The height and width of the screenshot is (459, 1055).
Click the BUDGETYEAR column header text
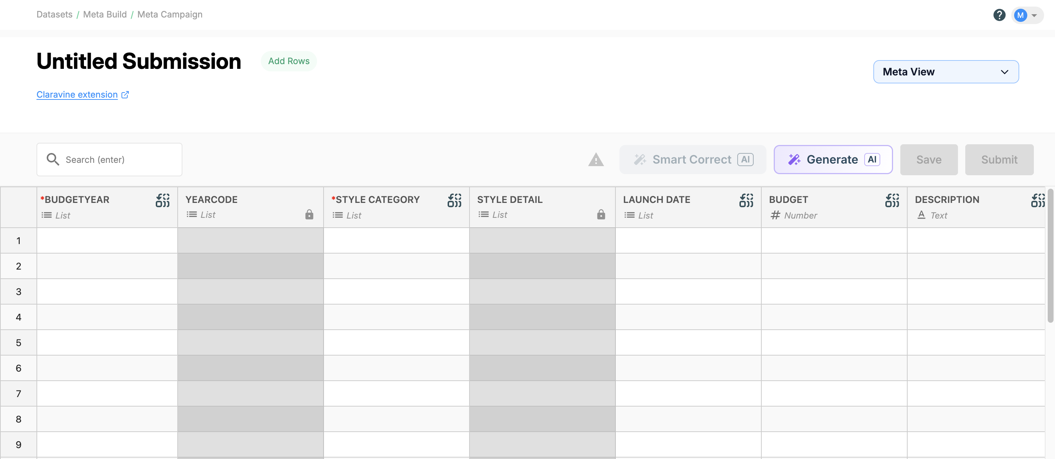(x=77, y=200)
